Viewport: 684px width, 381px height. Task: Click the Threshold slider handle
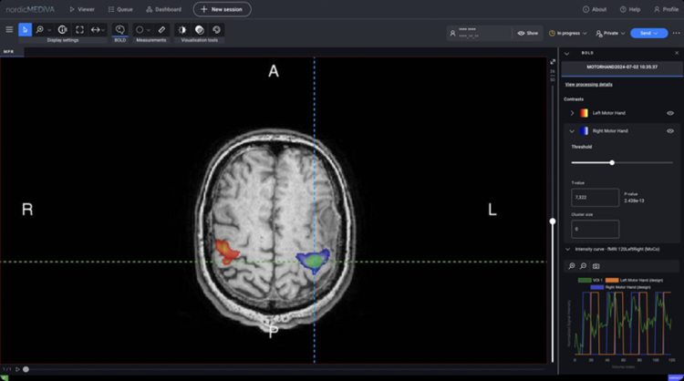coord(612,162)
